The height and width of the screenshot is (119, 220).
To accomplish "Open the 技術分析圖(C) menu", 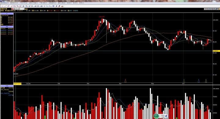I will tap(33, 3).
